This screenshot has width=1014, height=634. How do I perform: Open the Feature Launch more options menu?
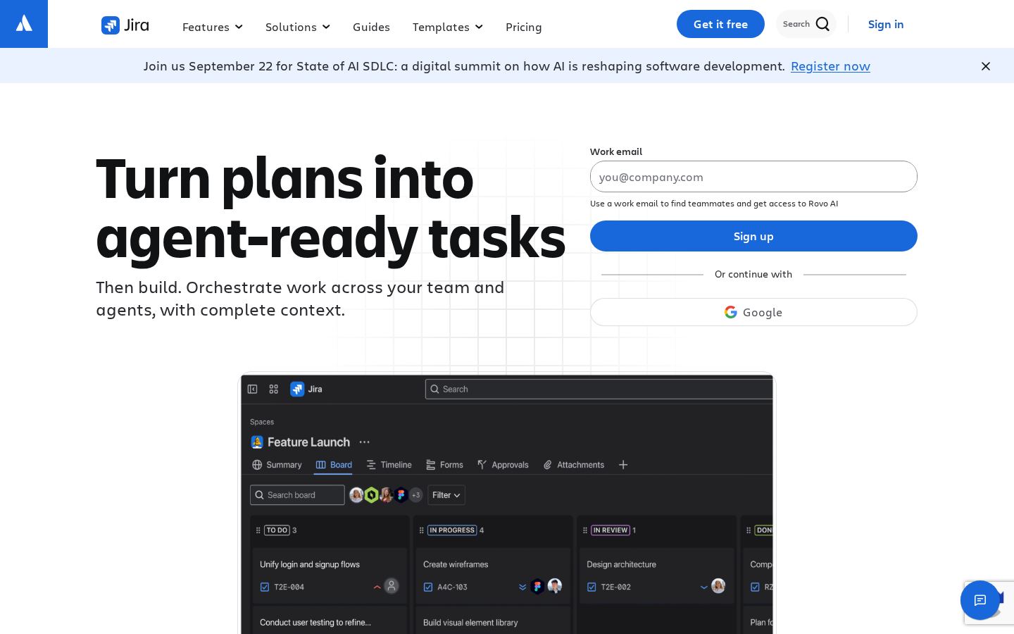point(364,442)
